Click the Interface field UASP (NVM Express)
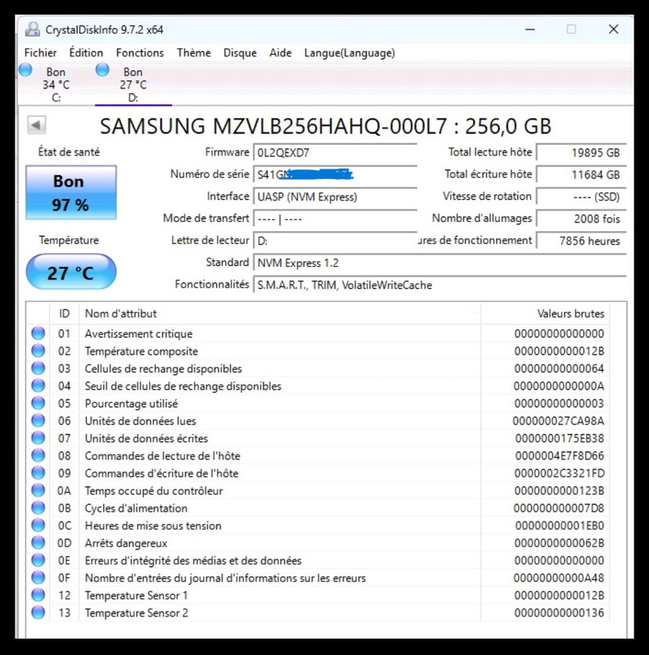This screenshot has height=655, width=649. click(335, 196)
